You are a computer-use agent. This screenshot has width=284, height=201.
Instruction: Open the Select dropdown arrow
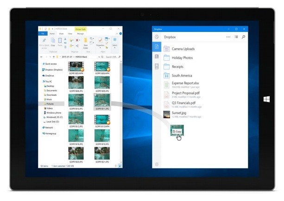pyautogui.click(x=114, y=48)
